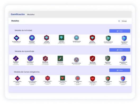Click the green shield Cursos Obligatorios heart medal
The width and height of the screenshot is (140, 104).
click(x=108, y=79)
